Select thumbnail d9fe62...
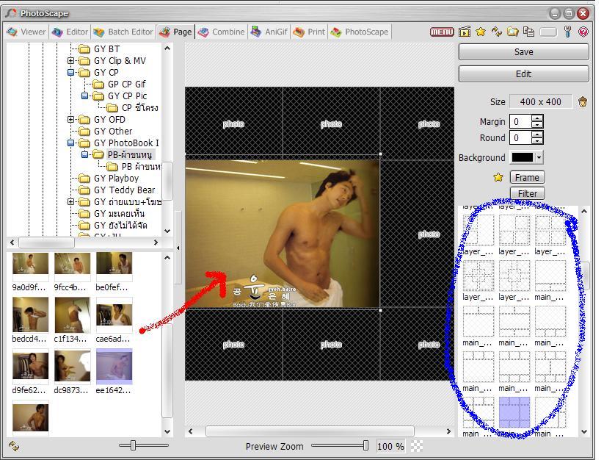This screenshot has width=615, height=460. [30, 366]
